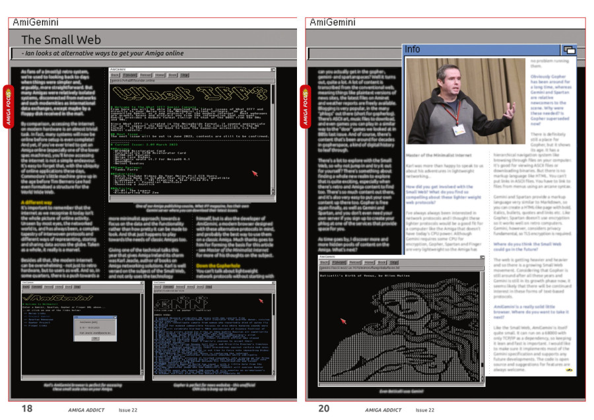This screenshot has height=420, width=594.
Task: Click Forward in the Venus ASCII art window
Action: click(339, 262)
